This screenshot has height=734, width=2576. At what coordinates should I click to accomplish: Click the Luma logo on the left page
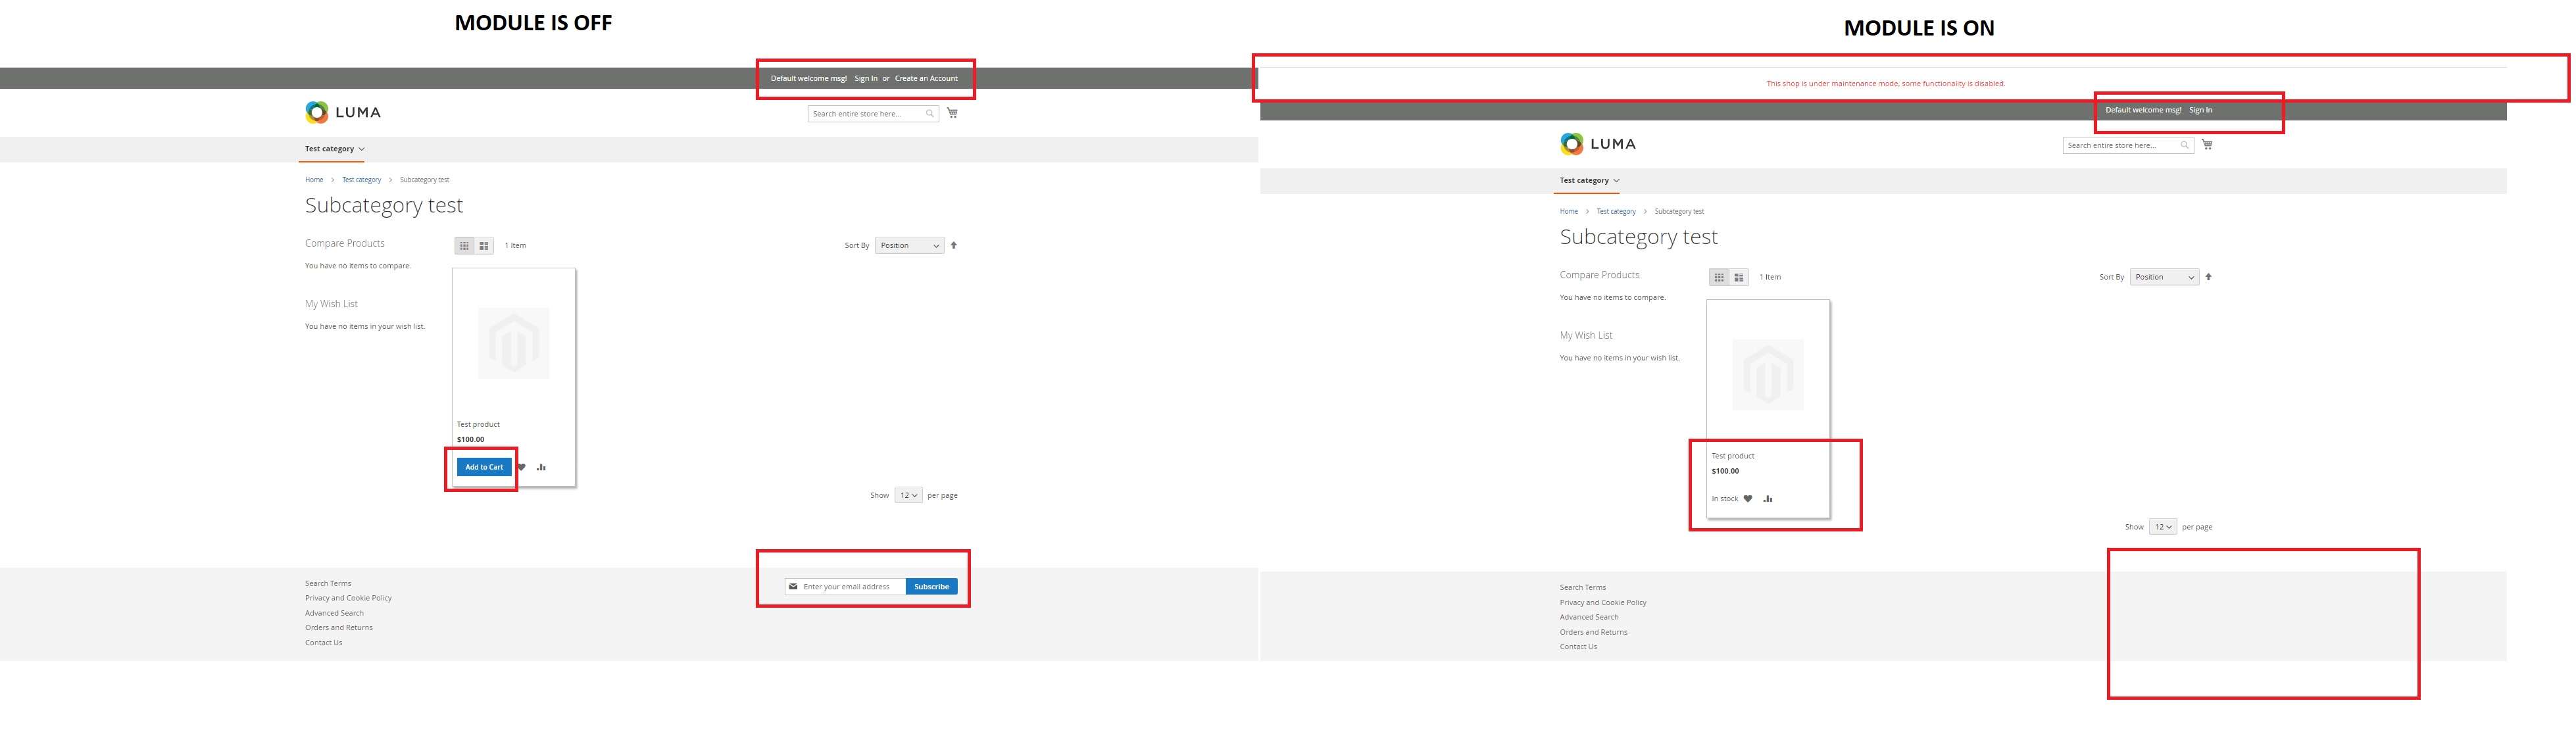[343, 112]
